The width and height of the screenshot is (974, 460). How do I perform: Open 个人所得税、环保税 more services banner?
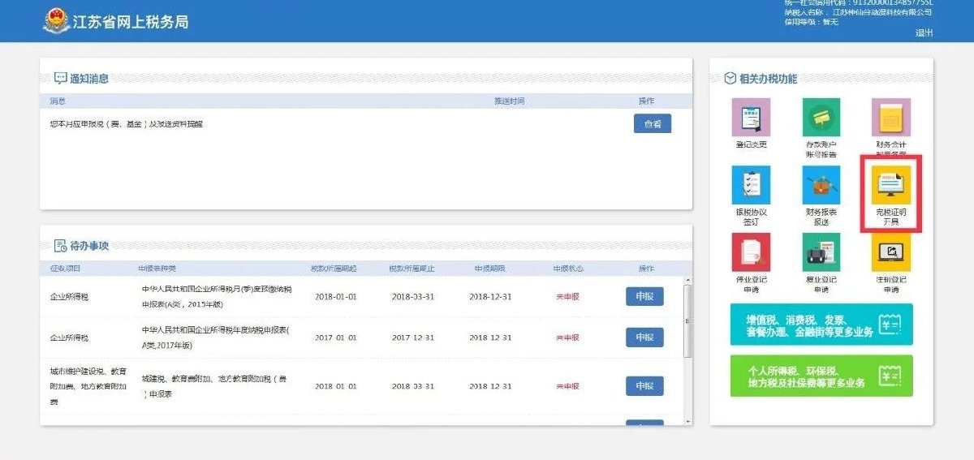coord(821,376)
